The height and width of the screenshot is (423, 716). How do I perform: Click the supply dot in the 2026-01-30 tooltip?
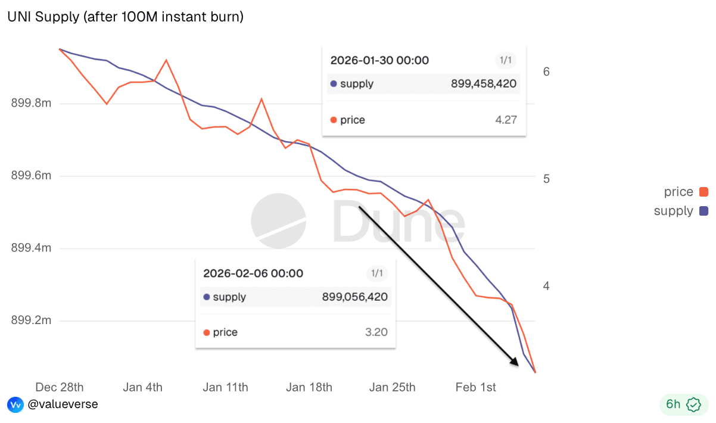(x=334, y=84)
